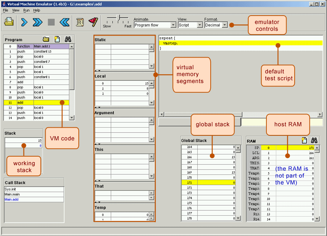
Task: Click the load folder icon in the Program panel
Action: tap(46, 39)
